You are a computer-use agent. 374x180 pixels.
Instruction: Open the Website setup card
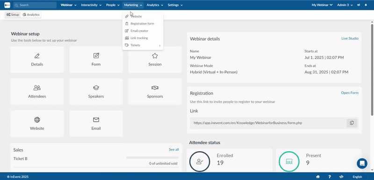tap(37, 124)
